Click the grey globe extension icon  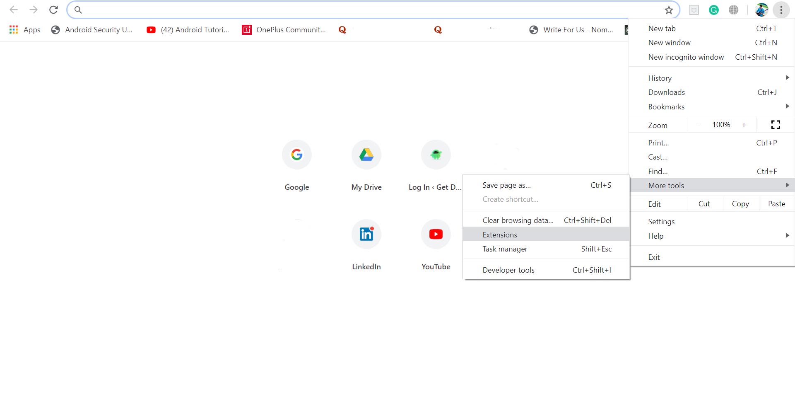click(734, 10)
